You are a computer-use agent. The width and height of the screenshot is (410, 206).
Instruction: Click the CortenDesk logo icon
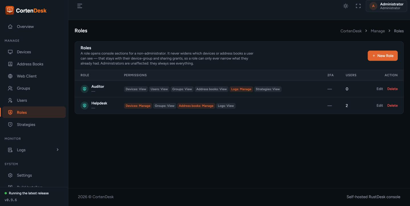(10, 10)
